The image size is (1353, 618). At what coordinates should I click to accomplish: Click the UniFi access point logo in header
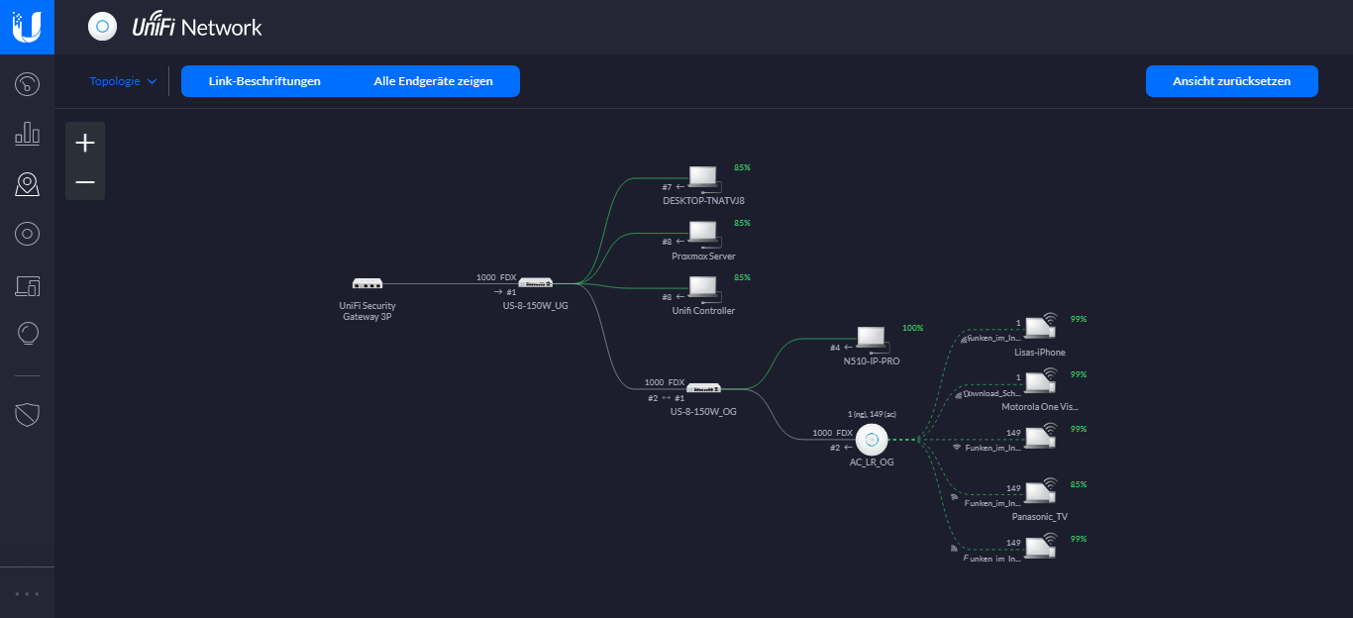(102, 27)
